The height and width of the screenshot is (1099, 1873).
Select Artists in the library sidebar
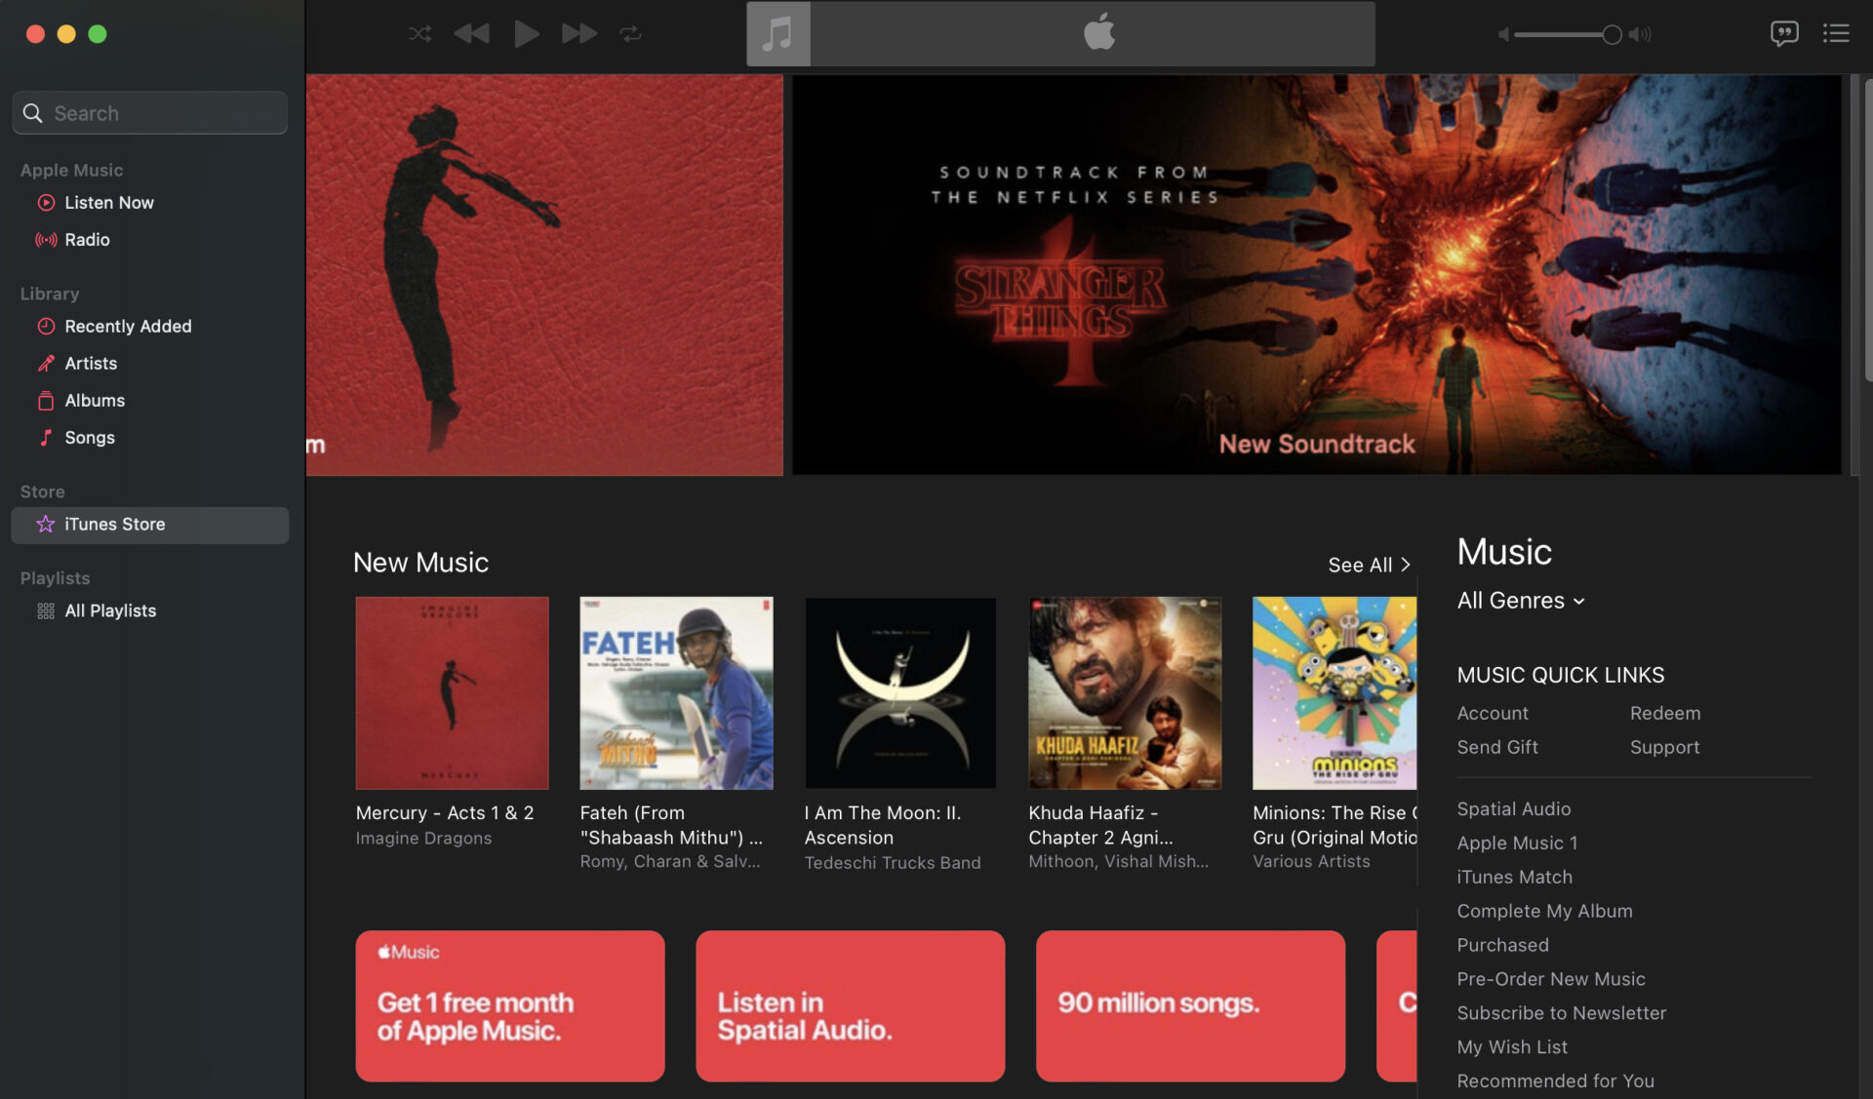click(91, 364)
